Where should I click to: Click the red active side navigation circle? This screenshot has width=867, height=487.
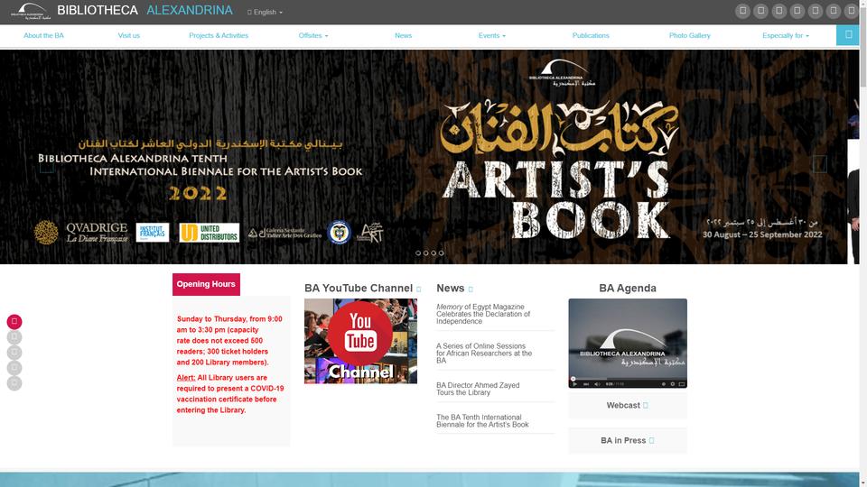(14, 321)
